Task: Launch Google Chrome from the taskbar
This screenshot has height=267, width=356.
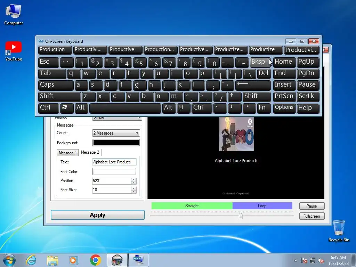Action: coord(95,260)
